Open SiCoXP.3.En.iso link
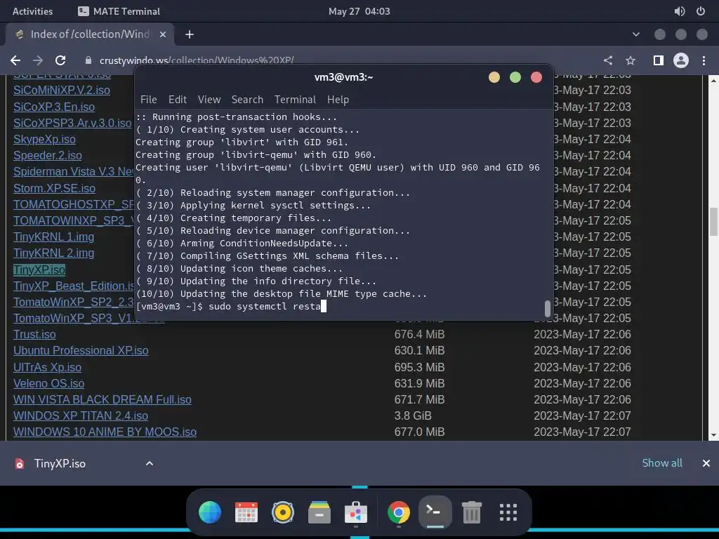The image size is (719, 539). (x=54, y=107)
